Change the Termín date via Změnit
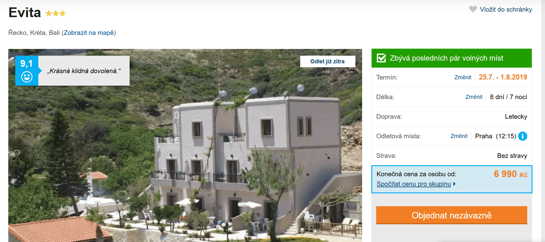 pos(463,77)
